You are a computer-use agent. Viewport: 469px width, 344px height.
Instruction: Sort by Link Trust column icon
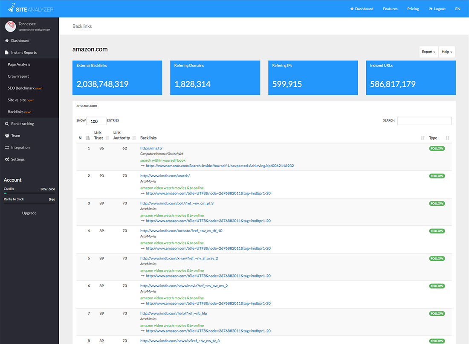click(x=107, y=138)
